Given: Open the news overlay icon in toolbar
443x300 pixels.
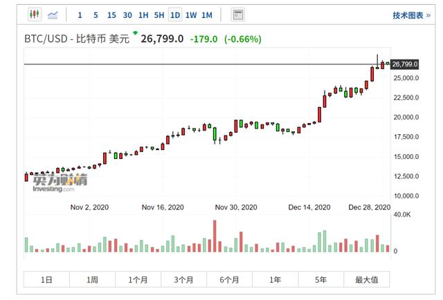Looking at the screenshot, I should 237,15.
